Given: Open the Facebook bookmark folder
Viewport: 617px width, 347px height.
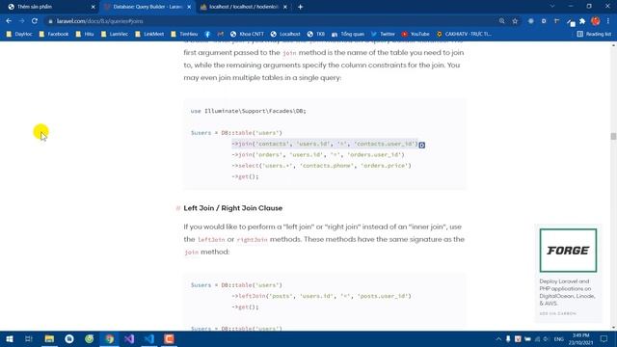Looking at the screenshot, I should pyautogui.click(x=54, y=35).
